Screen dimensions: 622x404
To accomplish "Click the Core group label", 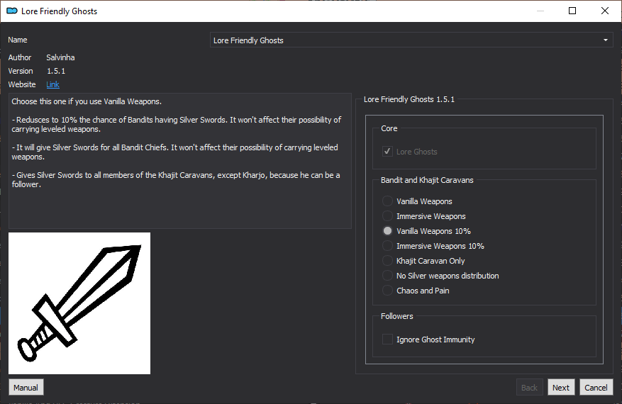I will [389, 128].
